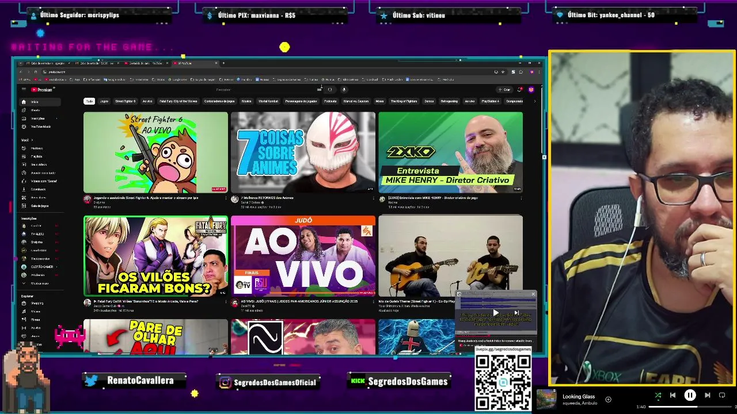Open YouTube notifications bell
Screen dimensions: 737x414
[520, 89]
